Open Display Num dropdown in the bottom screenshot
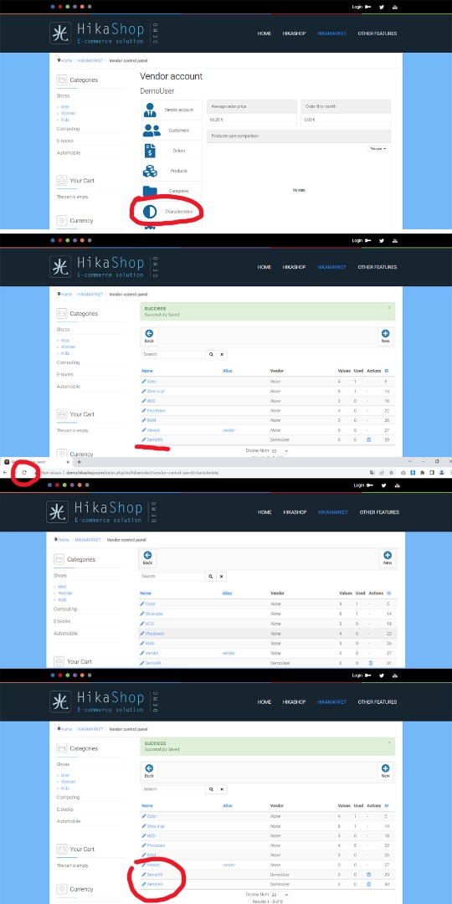 tap(279, 894)
